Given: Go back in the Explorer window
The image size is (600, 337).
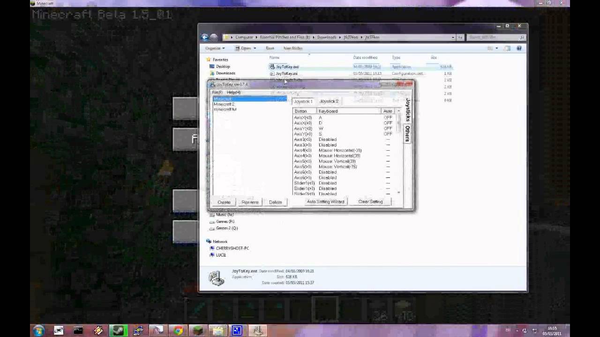Looking at the screenshot, I should point(205,37).
